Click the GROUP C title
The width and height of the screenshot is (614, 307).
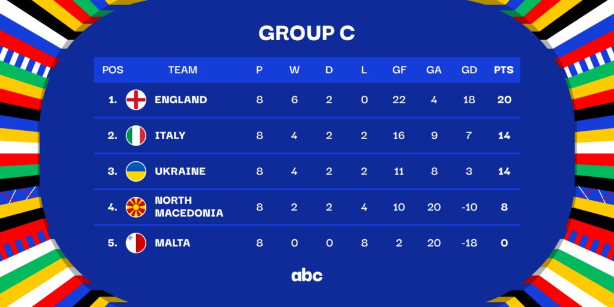[306, 34]
